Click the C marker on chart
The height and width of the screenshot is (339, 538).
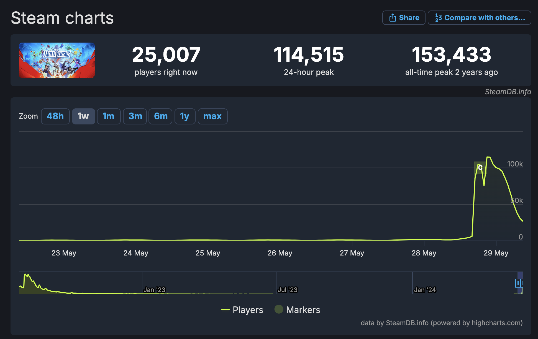coord(480,167)
